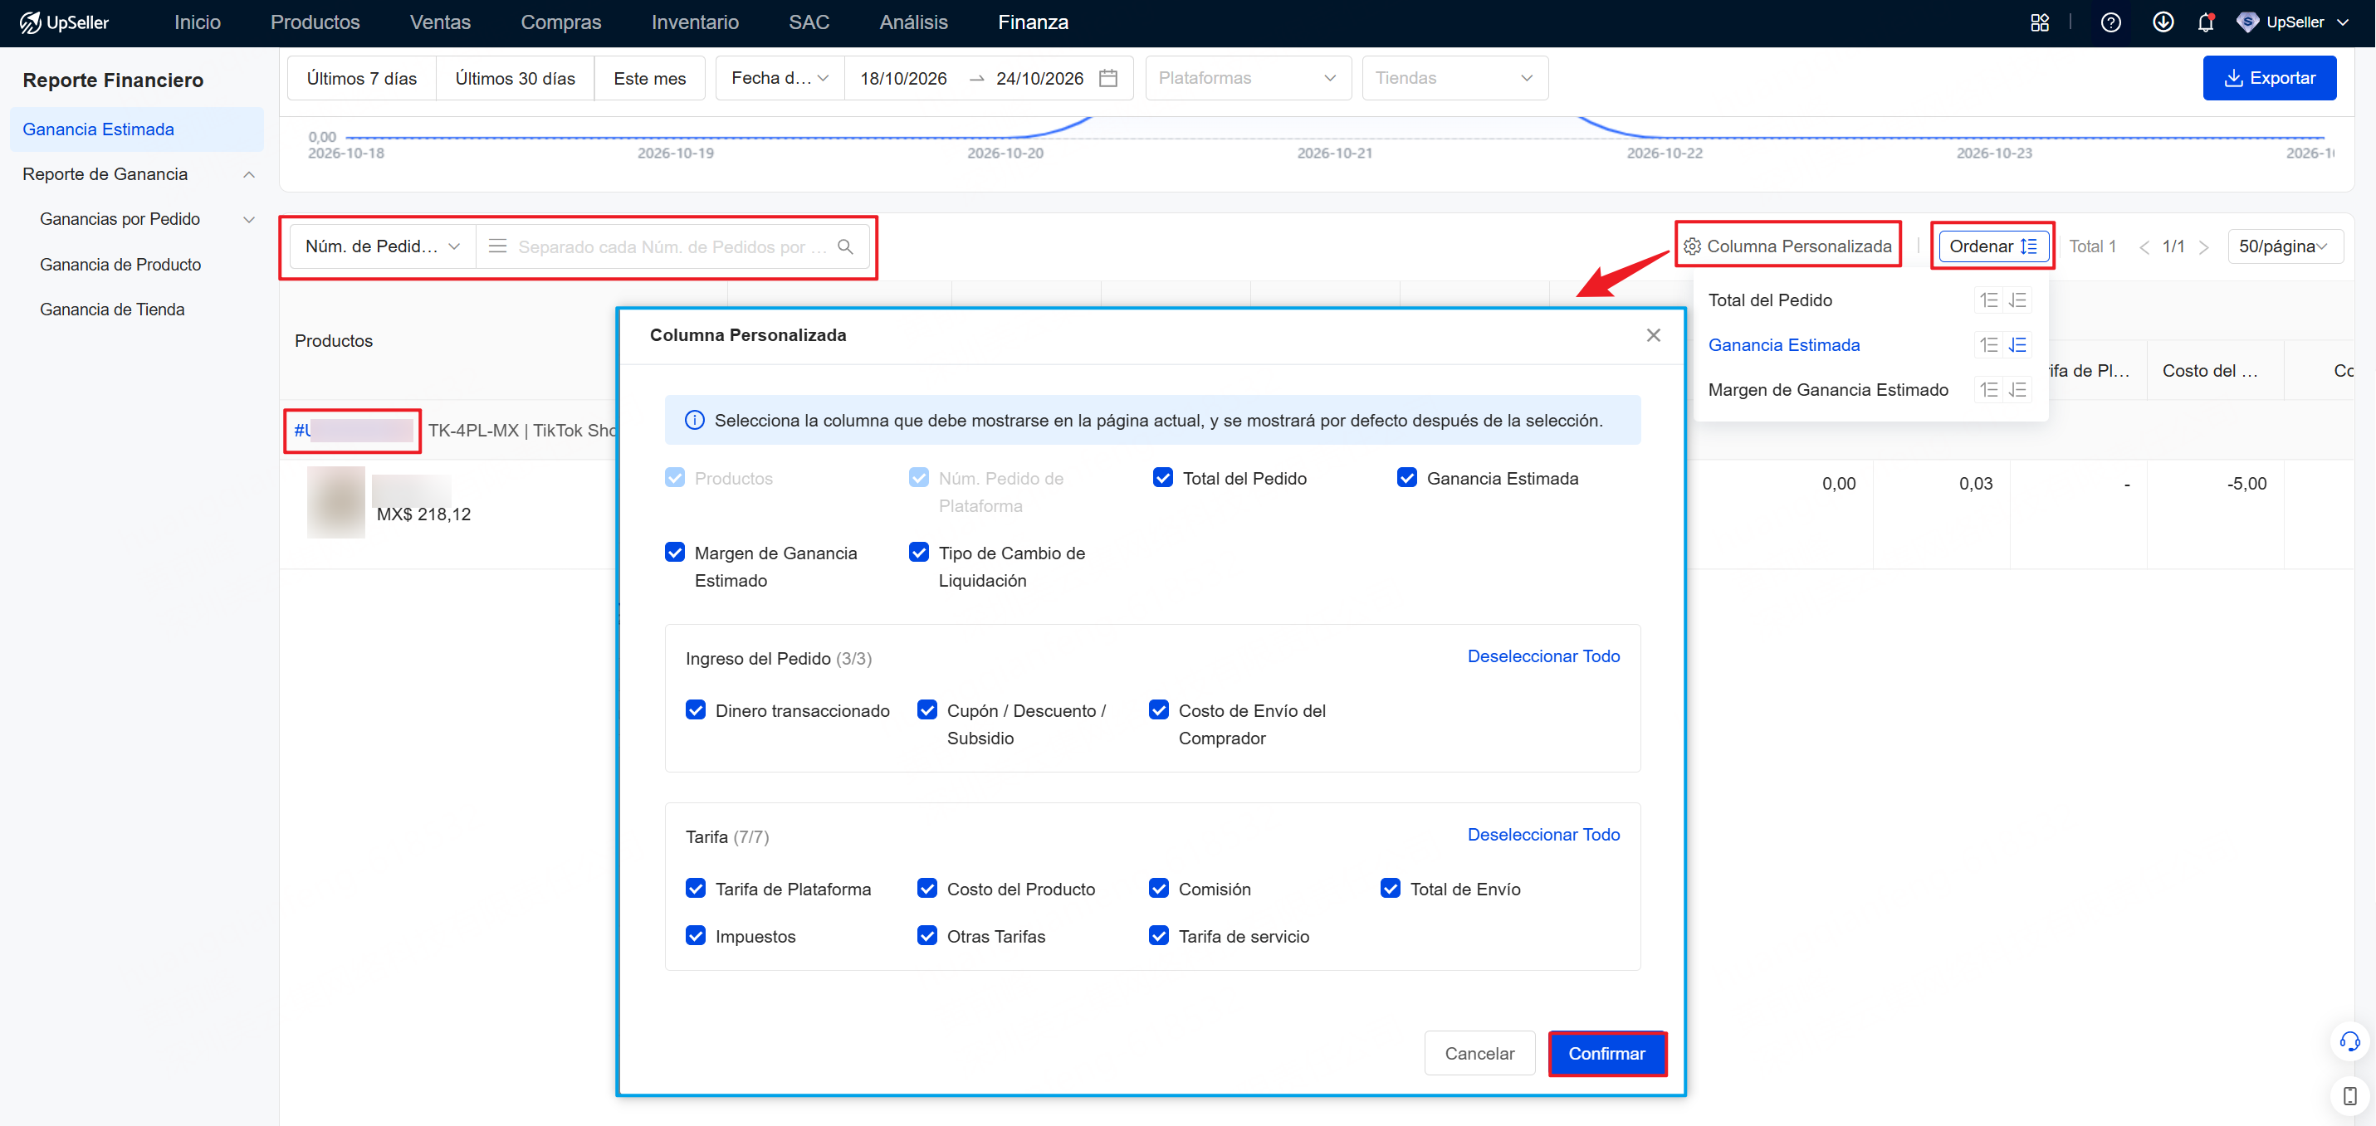Uncheck Tipo de Cambio de Liquidación
The width and height of the screenshot is (2376, 1126).
pos(919,553)
